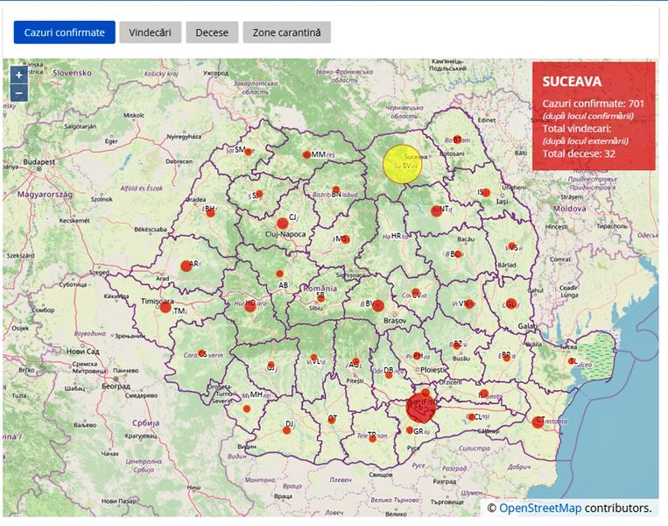The image size is (668, 526).
Task: Click the zoom out minus button
Action: pos(19,93)
